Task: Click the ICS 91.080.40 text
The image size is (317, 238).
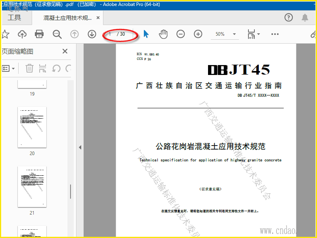Action: [148, 54]
